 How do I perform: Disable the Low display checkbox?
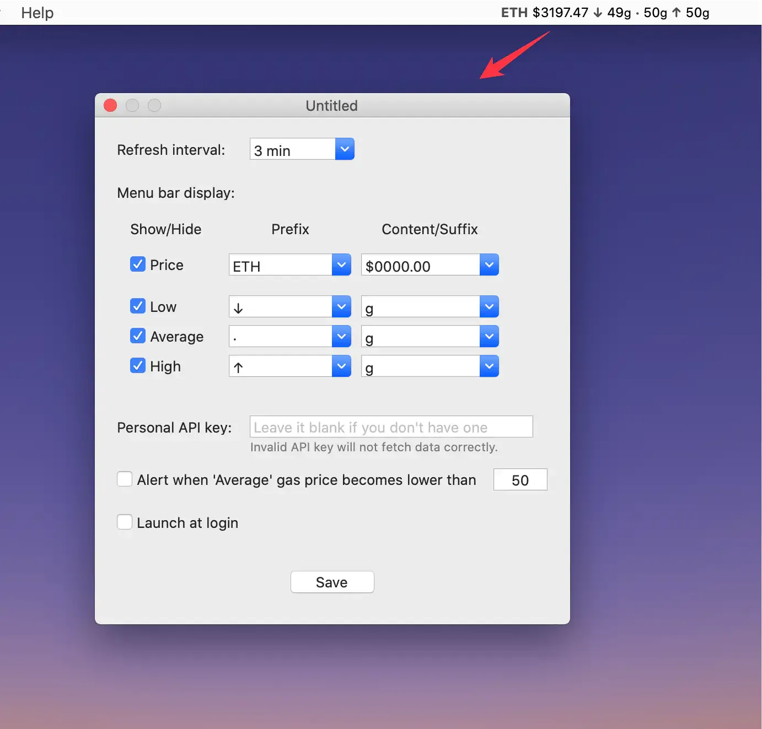coord(137,306)
